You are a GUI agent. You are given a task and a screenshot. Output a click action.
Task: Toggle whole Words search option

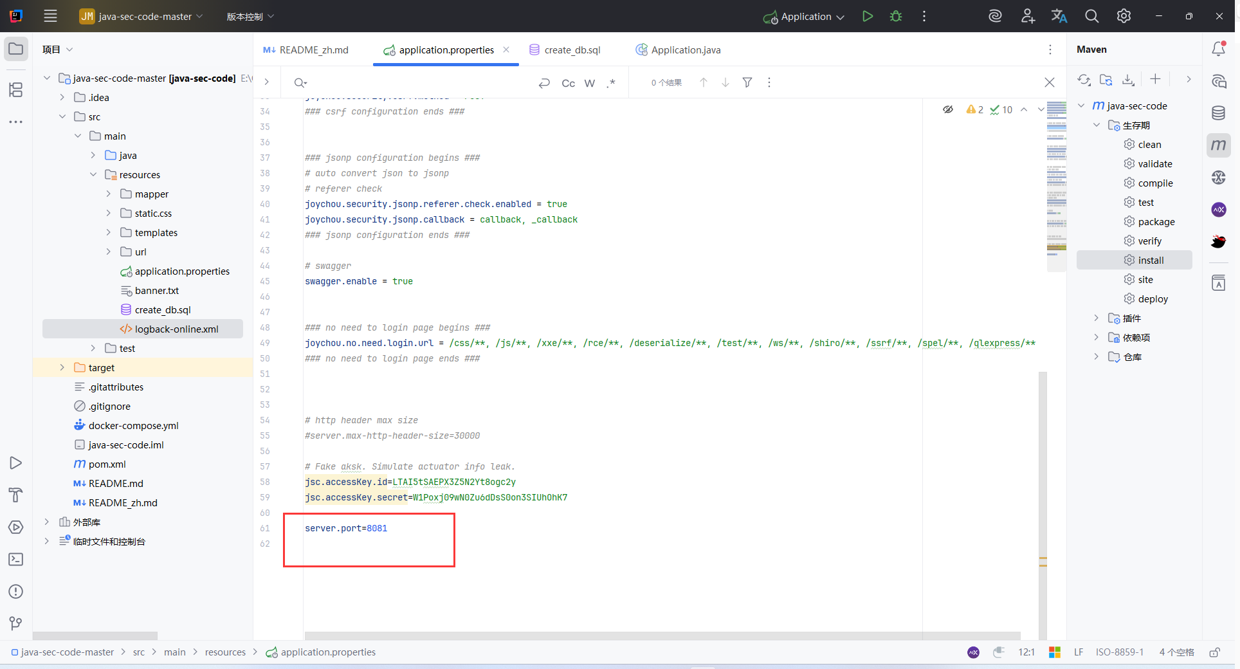[590, 83]
